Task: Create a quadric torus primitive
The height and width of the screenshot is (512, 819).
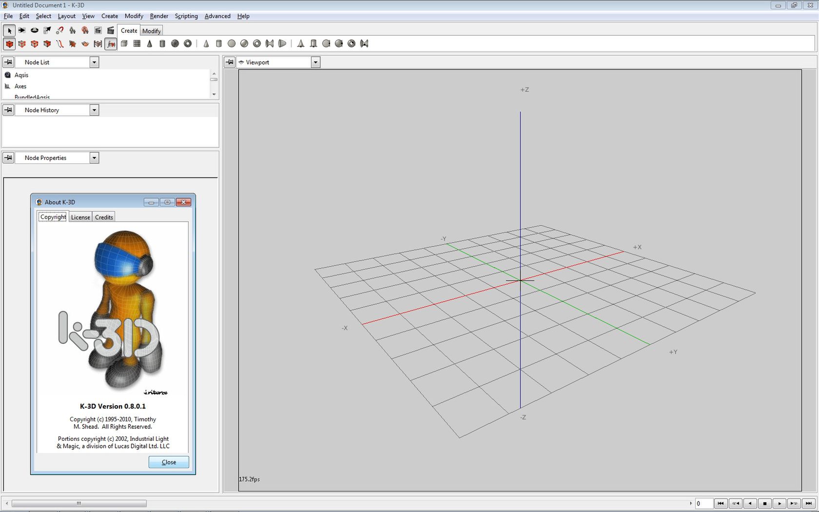Action: pos(257,43)
